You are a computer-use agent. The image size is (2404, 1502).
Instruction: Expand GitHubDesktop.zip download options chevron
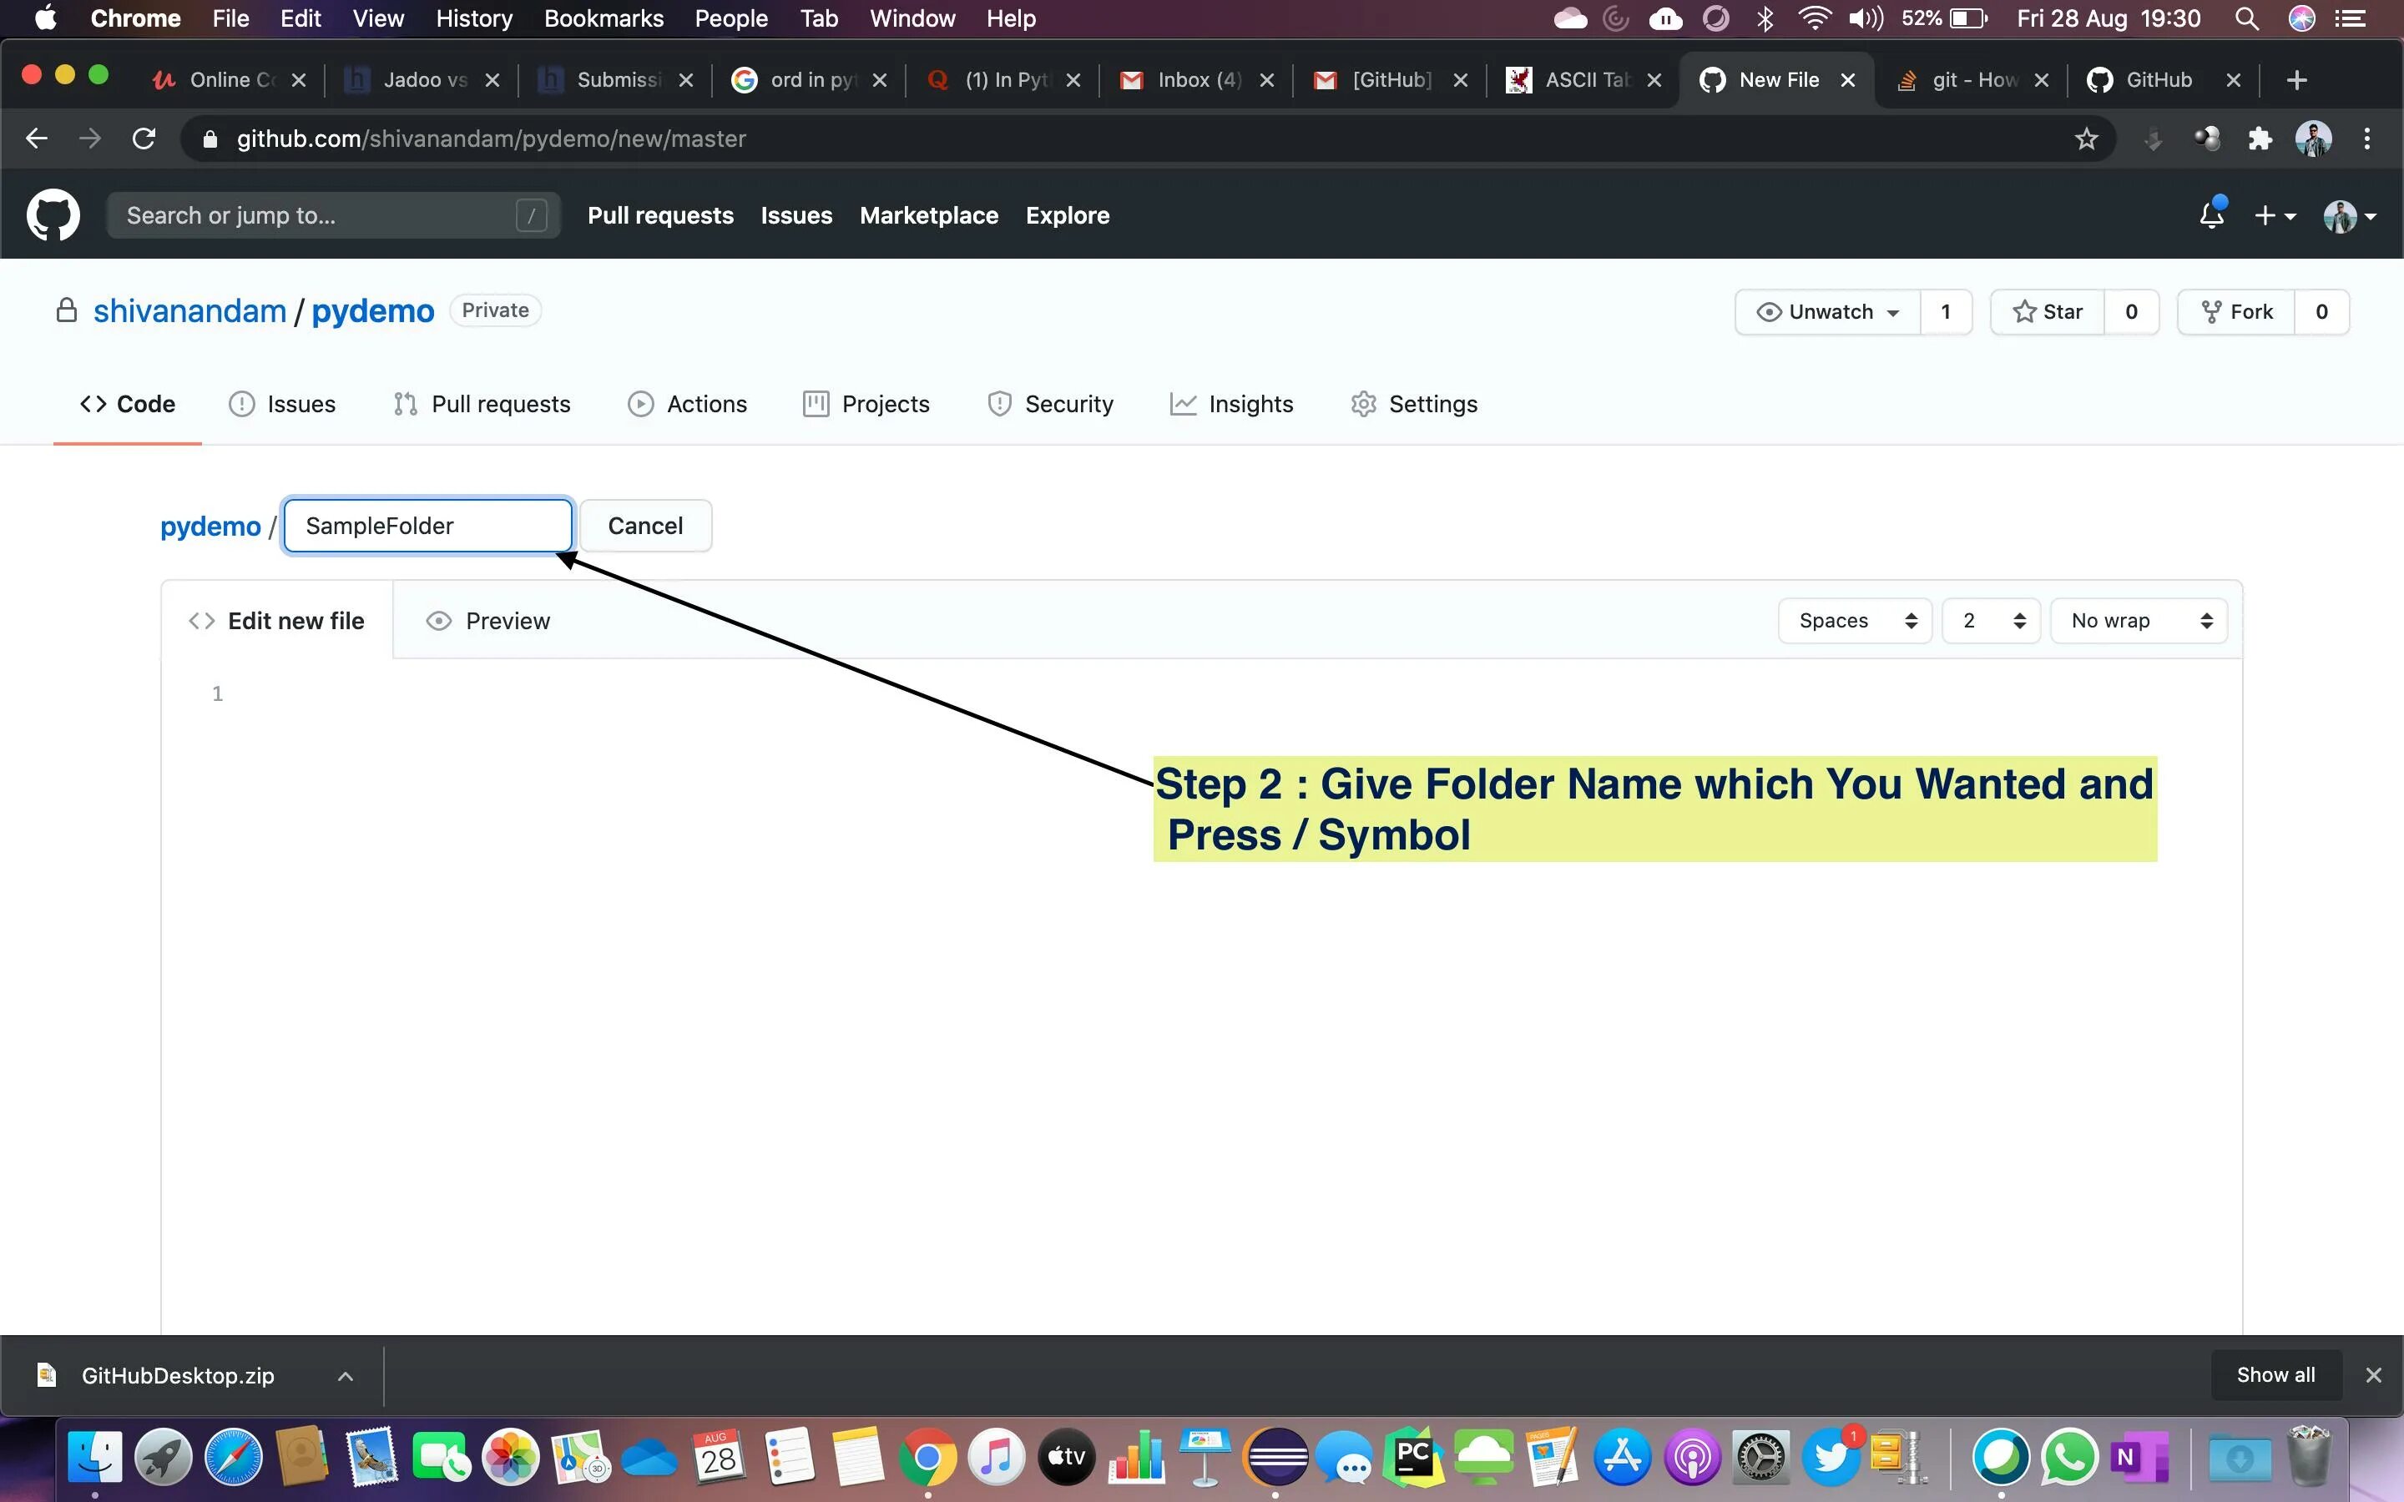pos(345,1376)
